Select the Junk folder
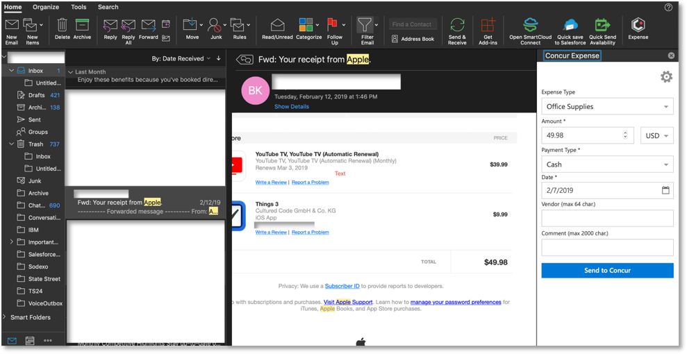This screenshot has height=354, width=687. click(33, 180)
